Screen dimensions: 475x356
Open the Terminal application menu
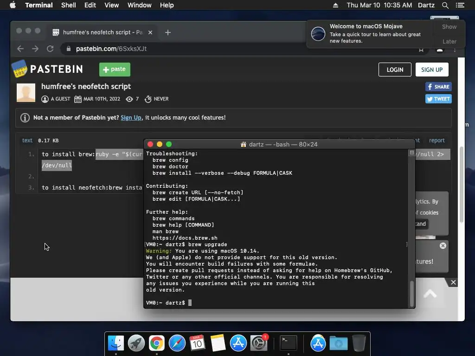click(x=39, y=5)
